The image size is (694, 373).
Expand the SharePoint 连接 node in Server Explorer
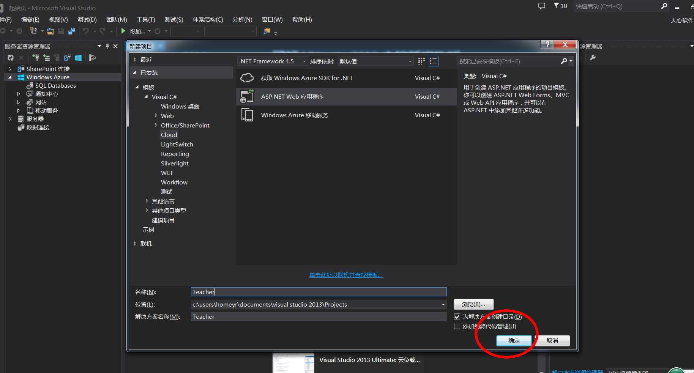(10, 69)
